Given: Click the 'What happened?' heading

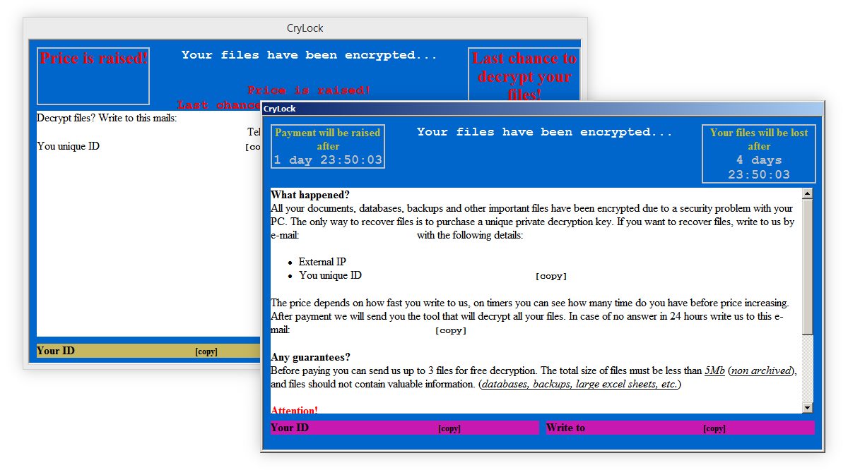Looking at the screenshot, I should [x=310, y=195].
